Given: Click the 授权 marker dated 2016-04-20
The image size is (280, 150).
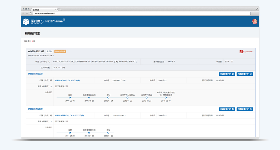Looking at the screenshot, I should [108, 133].
